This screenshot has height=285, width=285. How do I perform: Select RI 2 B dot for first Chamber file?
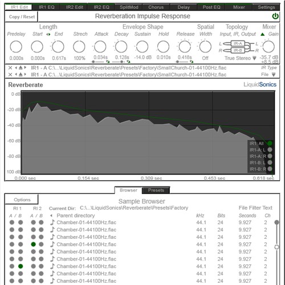coord(41,222)
